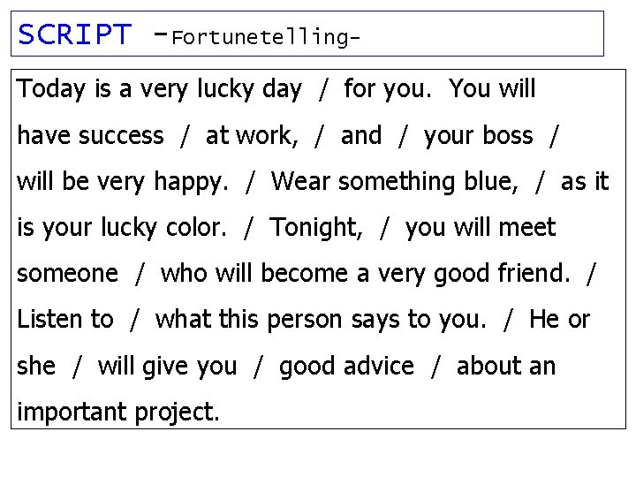
Task: Click the phrase "He or"
Action: click(559, 320)
